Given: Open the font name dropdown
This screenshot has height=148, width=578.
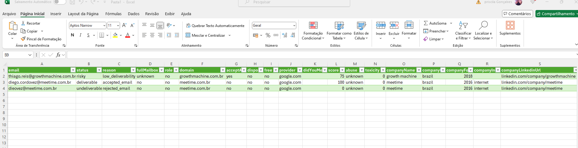Looking at the screenshot, I should coord(104,25).
